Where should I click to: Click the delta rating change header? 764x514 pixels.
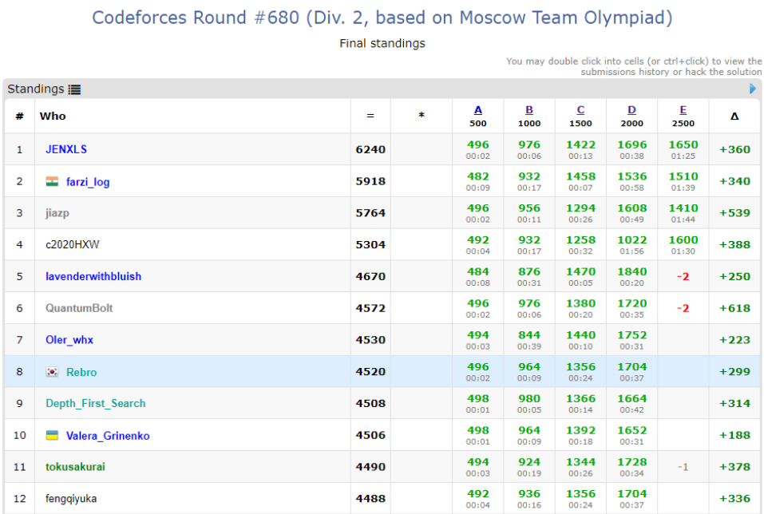click(x=734, y=116)
